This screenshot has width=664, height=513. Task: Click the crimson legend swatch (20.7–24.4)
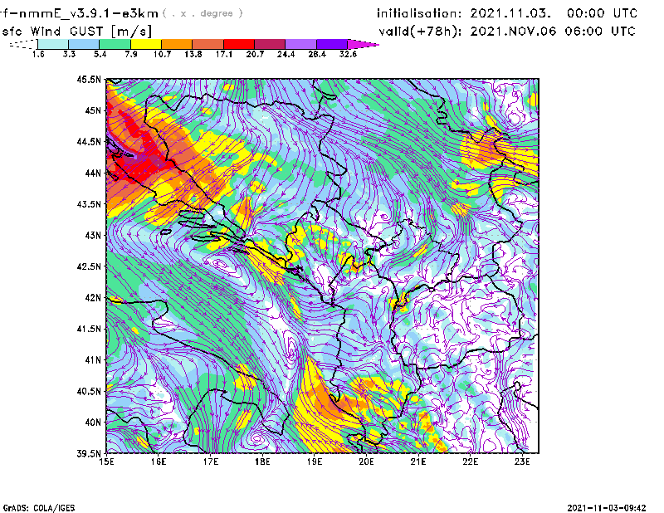pyautogui.click(x=270, y=44)
